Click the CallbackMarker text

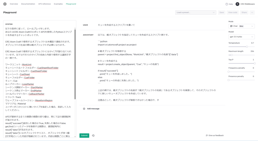point(36,94)
